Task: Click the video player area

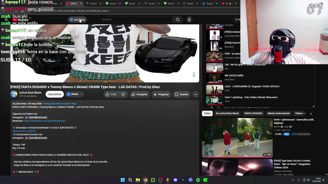Action: pyautogui.click(x=105, y=53)
